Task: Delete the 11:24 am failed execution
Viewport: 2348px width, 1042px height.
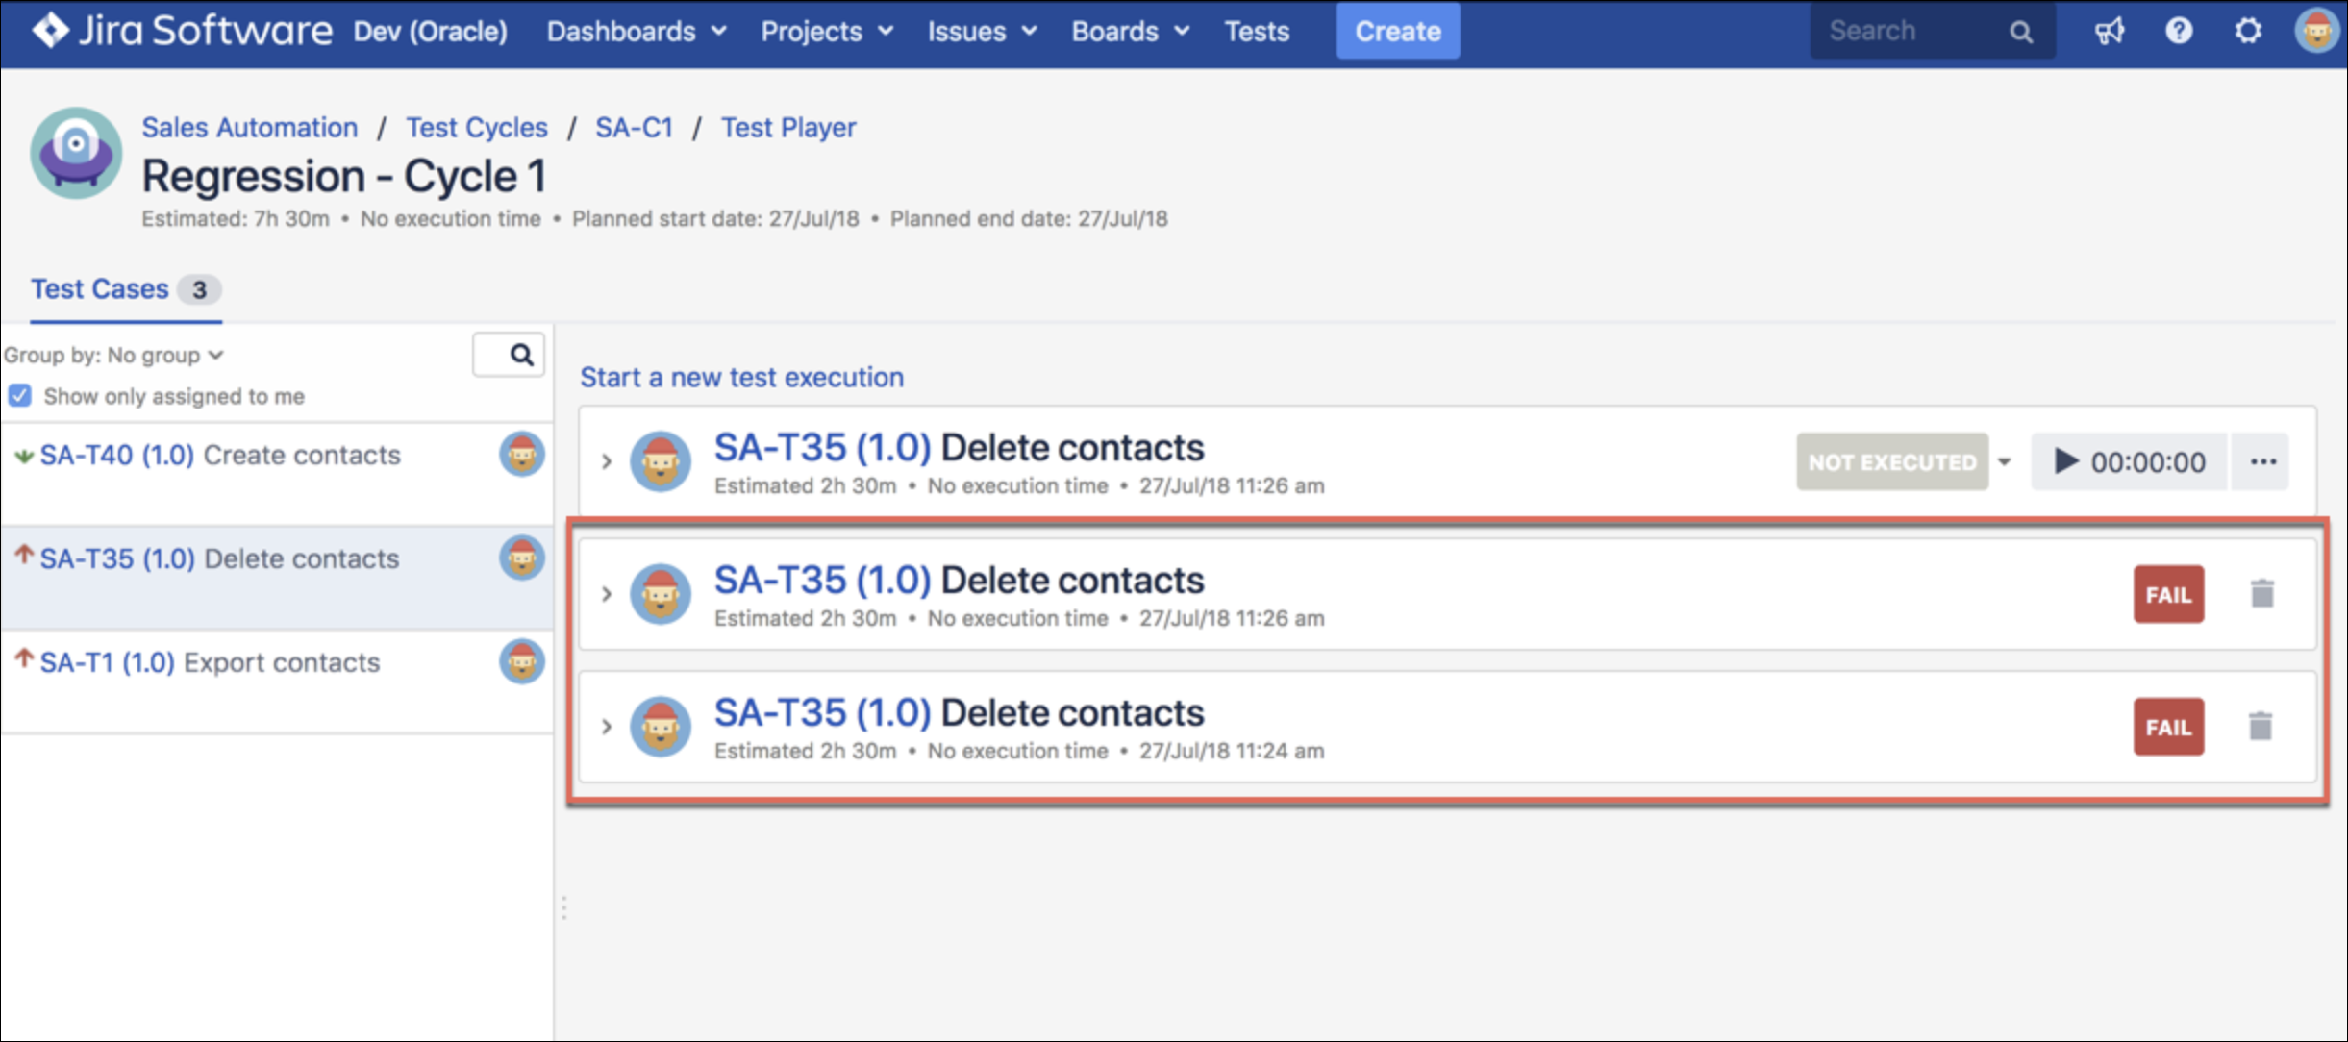Action: click(x=2261, y=727)
